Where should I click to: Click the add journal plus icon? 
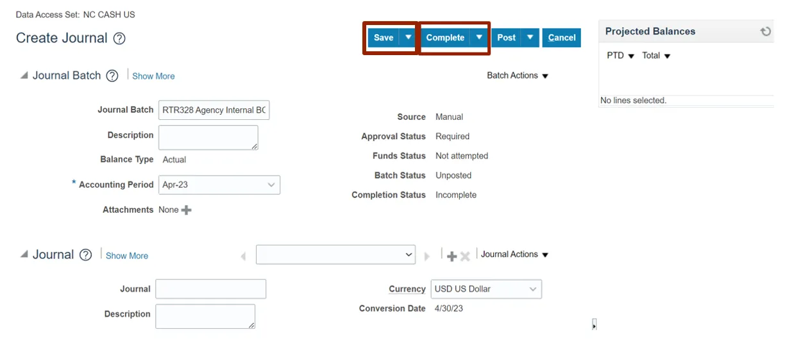pyautogui.click(x=452, y=256)
